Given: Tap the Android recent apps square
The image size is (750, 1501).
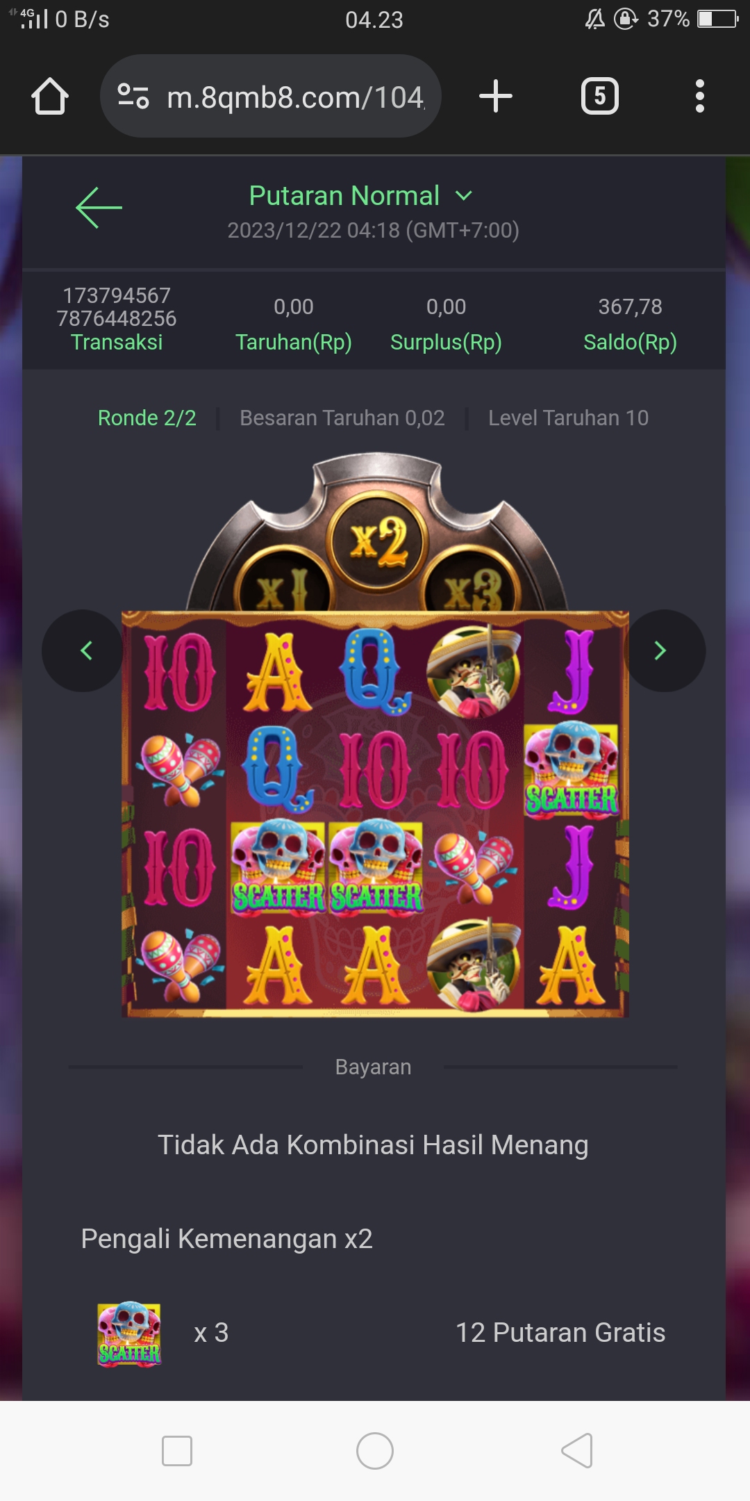Looking at the screenshot, I should coord(177,1451).
